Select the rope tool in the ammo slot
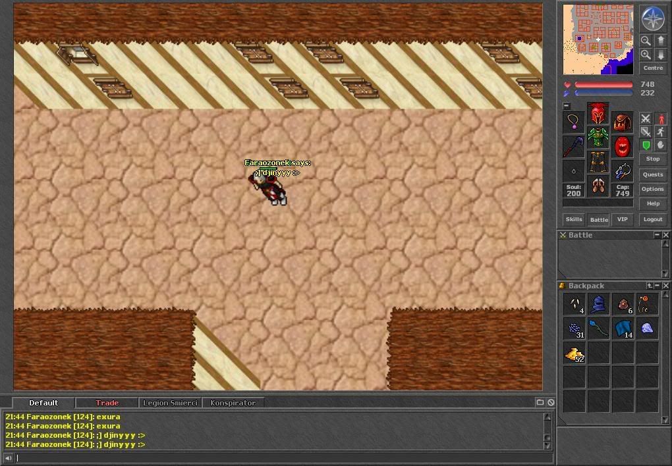Screen dimensions: 672x466 [x=623, y=171]
